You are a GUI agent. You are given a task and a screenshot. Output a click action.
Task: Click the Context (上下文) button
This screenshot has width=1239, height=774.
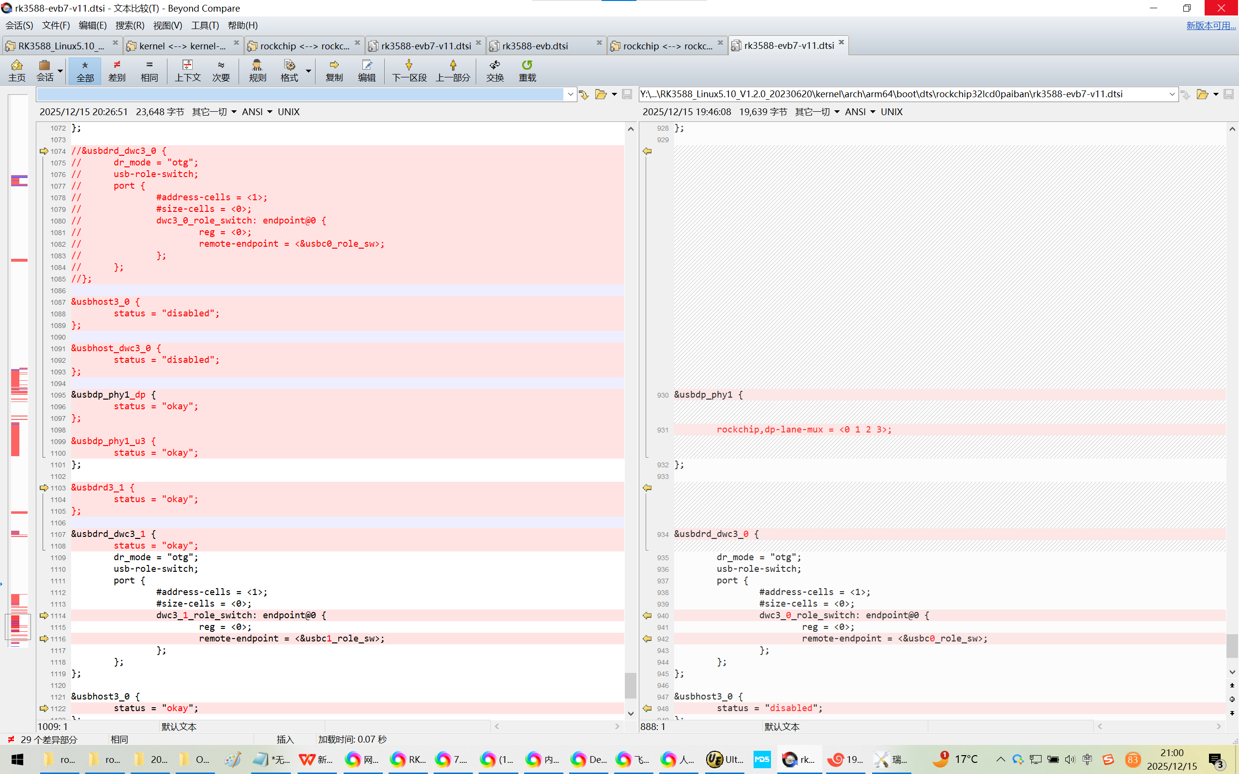(187, 70)
